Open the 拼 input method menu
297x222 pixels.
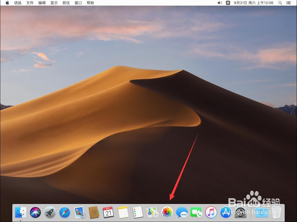[x=228, y=3]
